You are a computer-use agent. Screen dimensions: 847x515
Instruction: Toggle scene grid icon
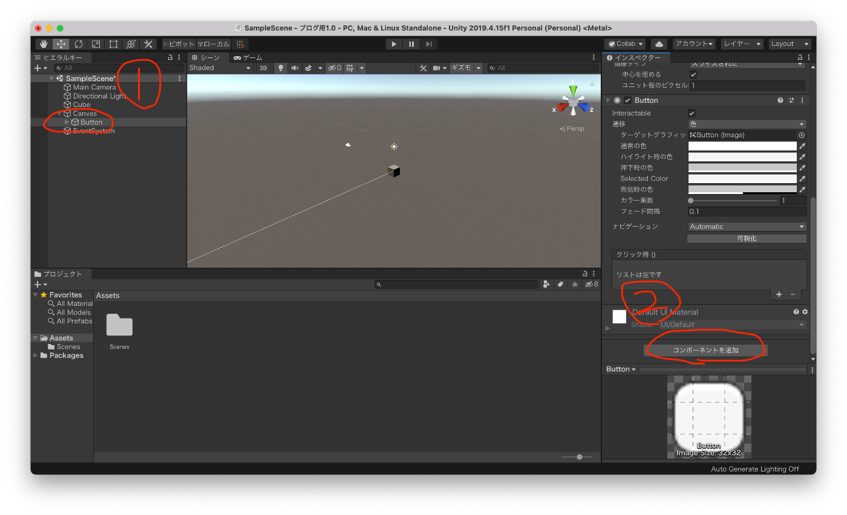click(350, 68)
